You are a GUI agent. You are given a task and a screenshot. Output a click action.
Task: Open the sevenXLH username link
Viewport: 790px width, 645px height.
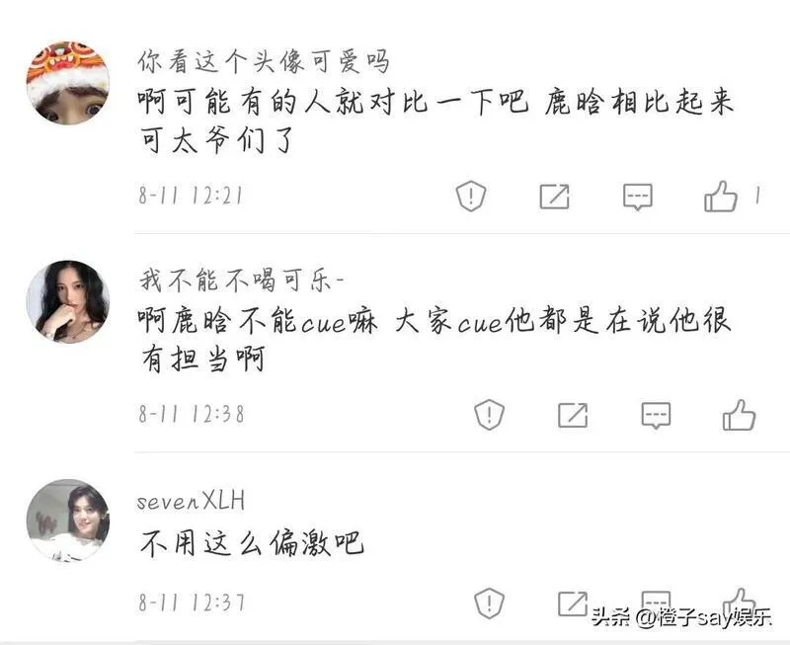(191, 501)
